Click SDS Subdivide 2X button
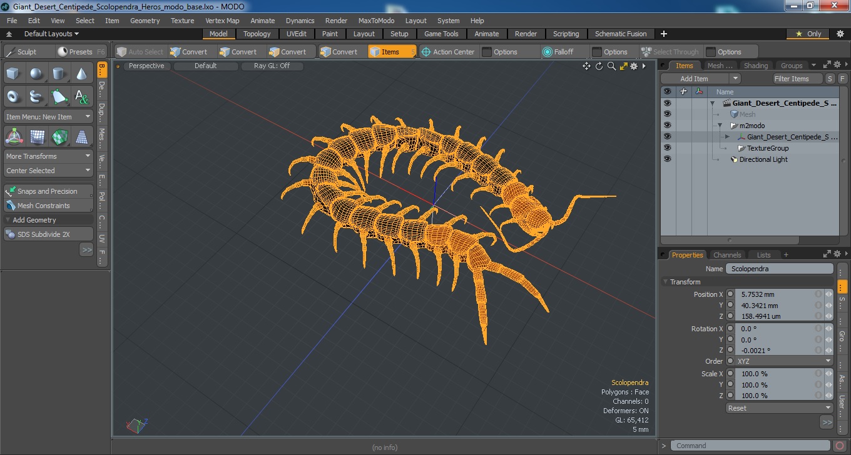 pos(48,234)
